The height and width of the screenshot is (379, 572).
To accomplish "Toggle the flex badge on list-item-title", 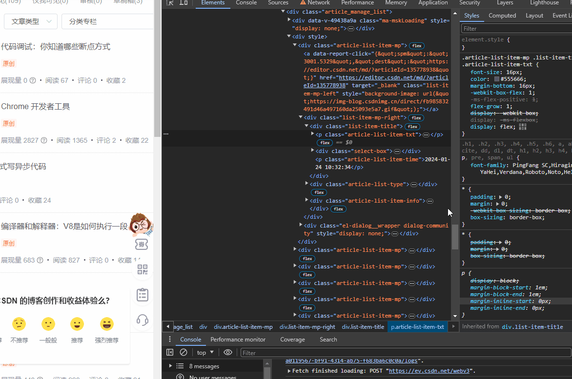I will 412,127.
